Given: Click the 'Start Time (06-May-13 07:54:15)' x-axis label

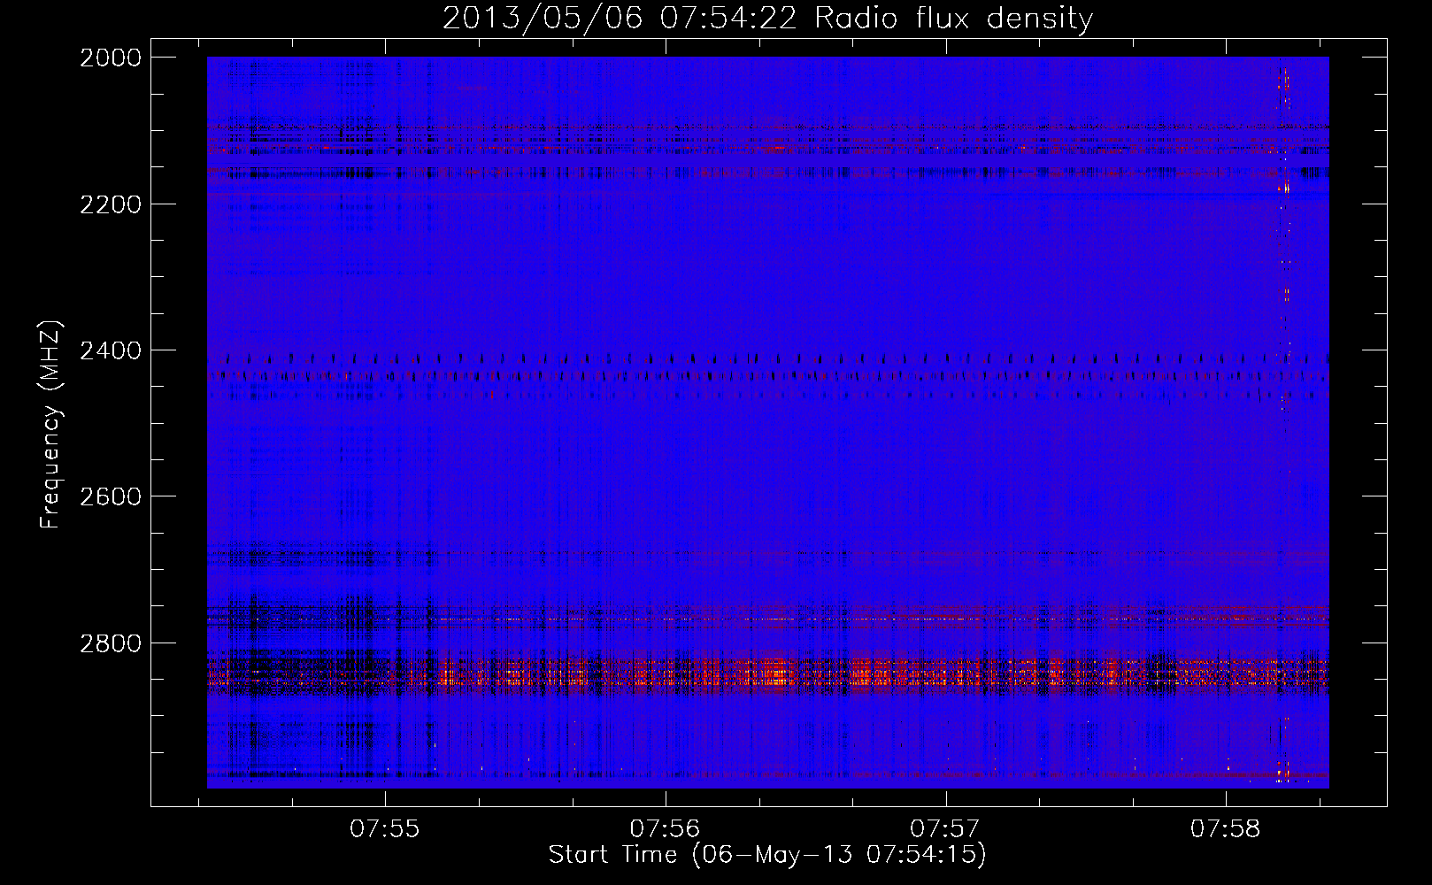Looking at the screenshot, I should tap(767, 855).
